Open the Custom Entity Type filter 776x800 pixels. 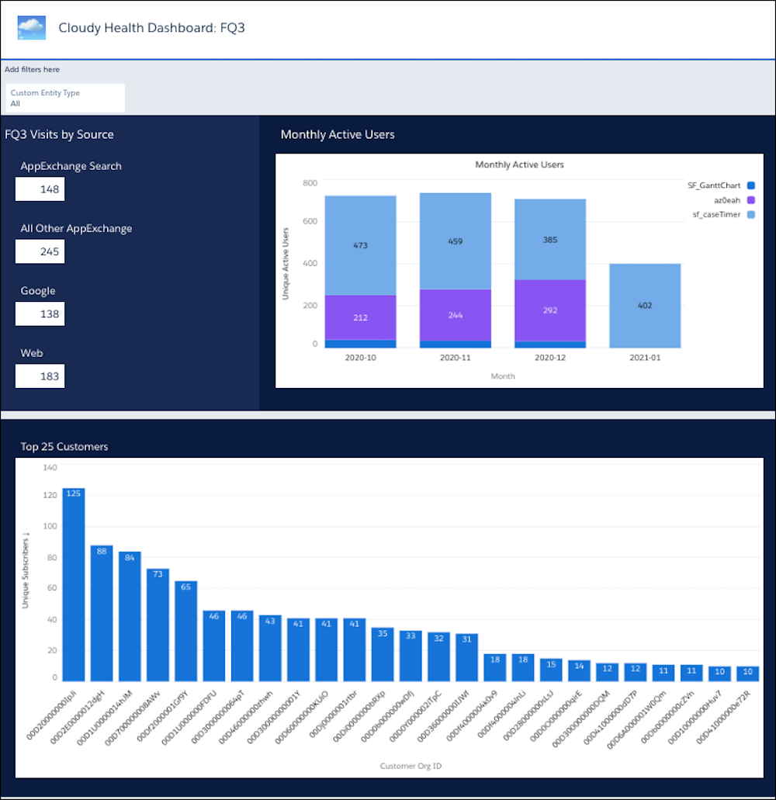pos(64,98)
